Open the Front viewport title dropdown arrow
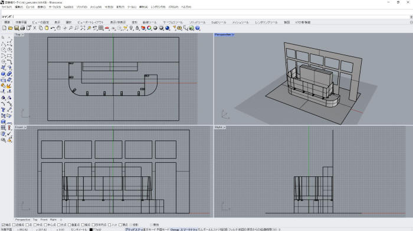This screenshot has width=413, height=231. tap(25, 128)
